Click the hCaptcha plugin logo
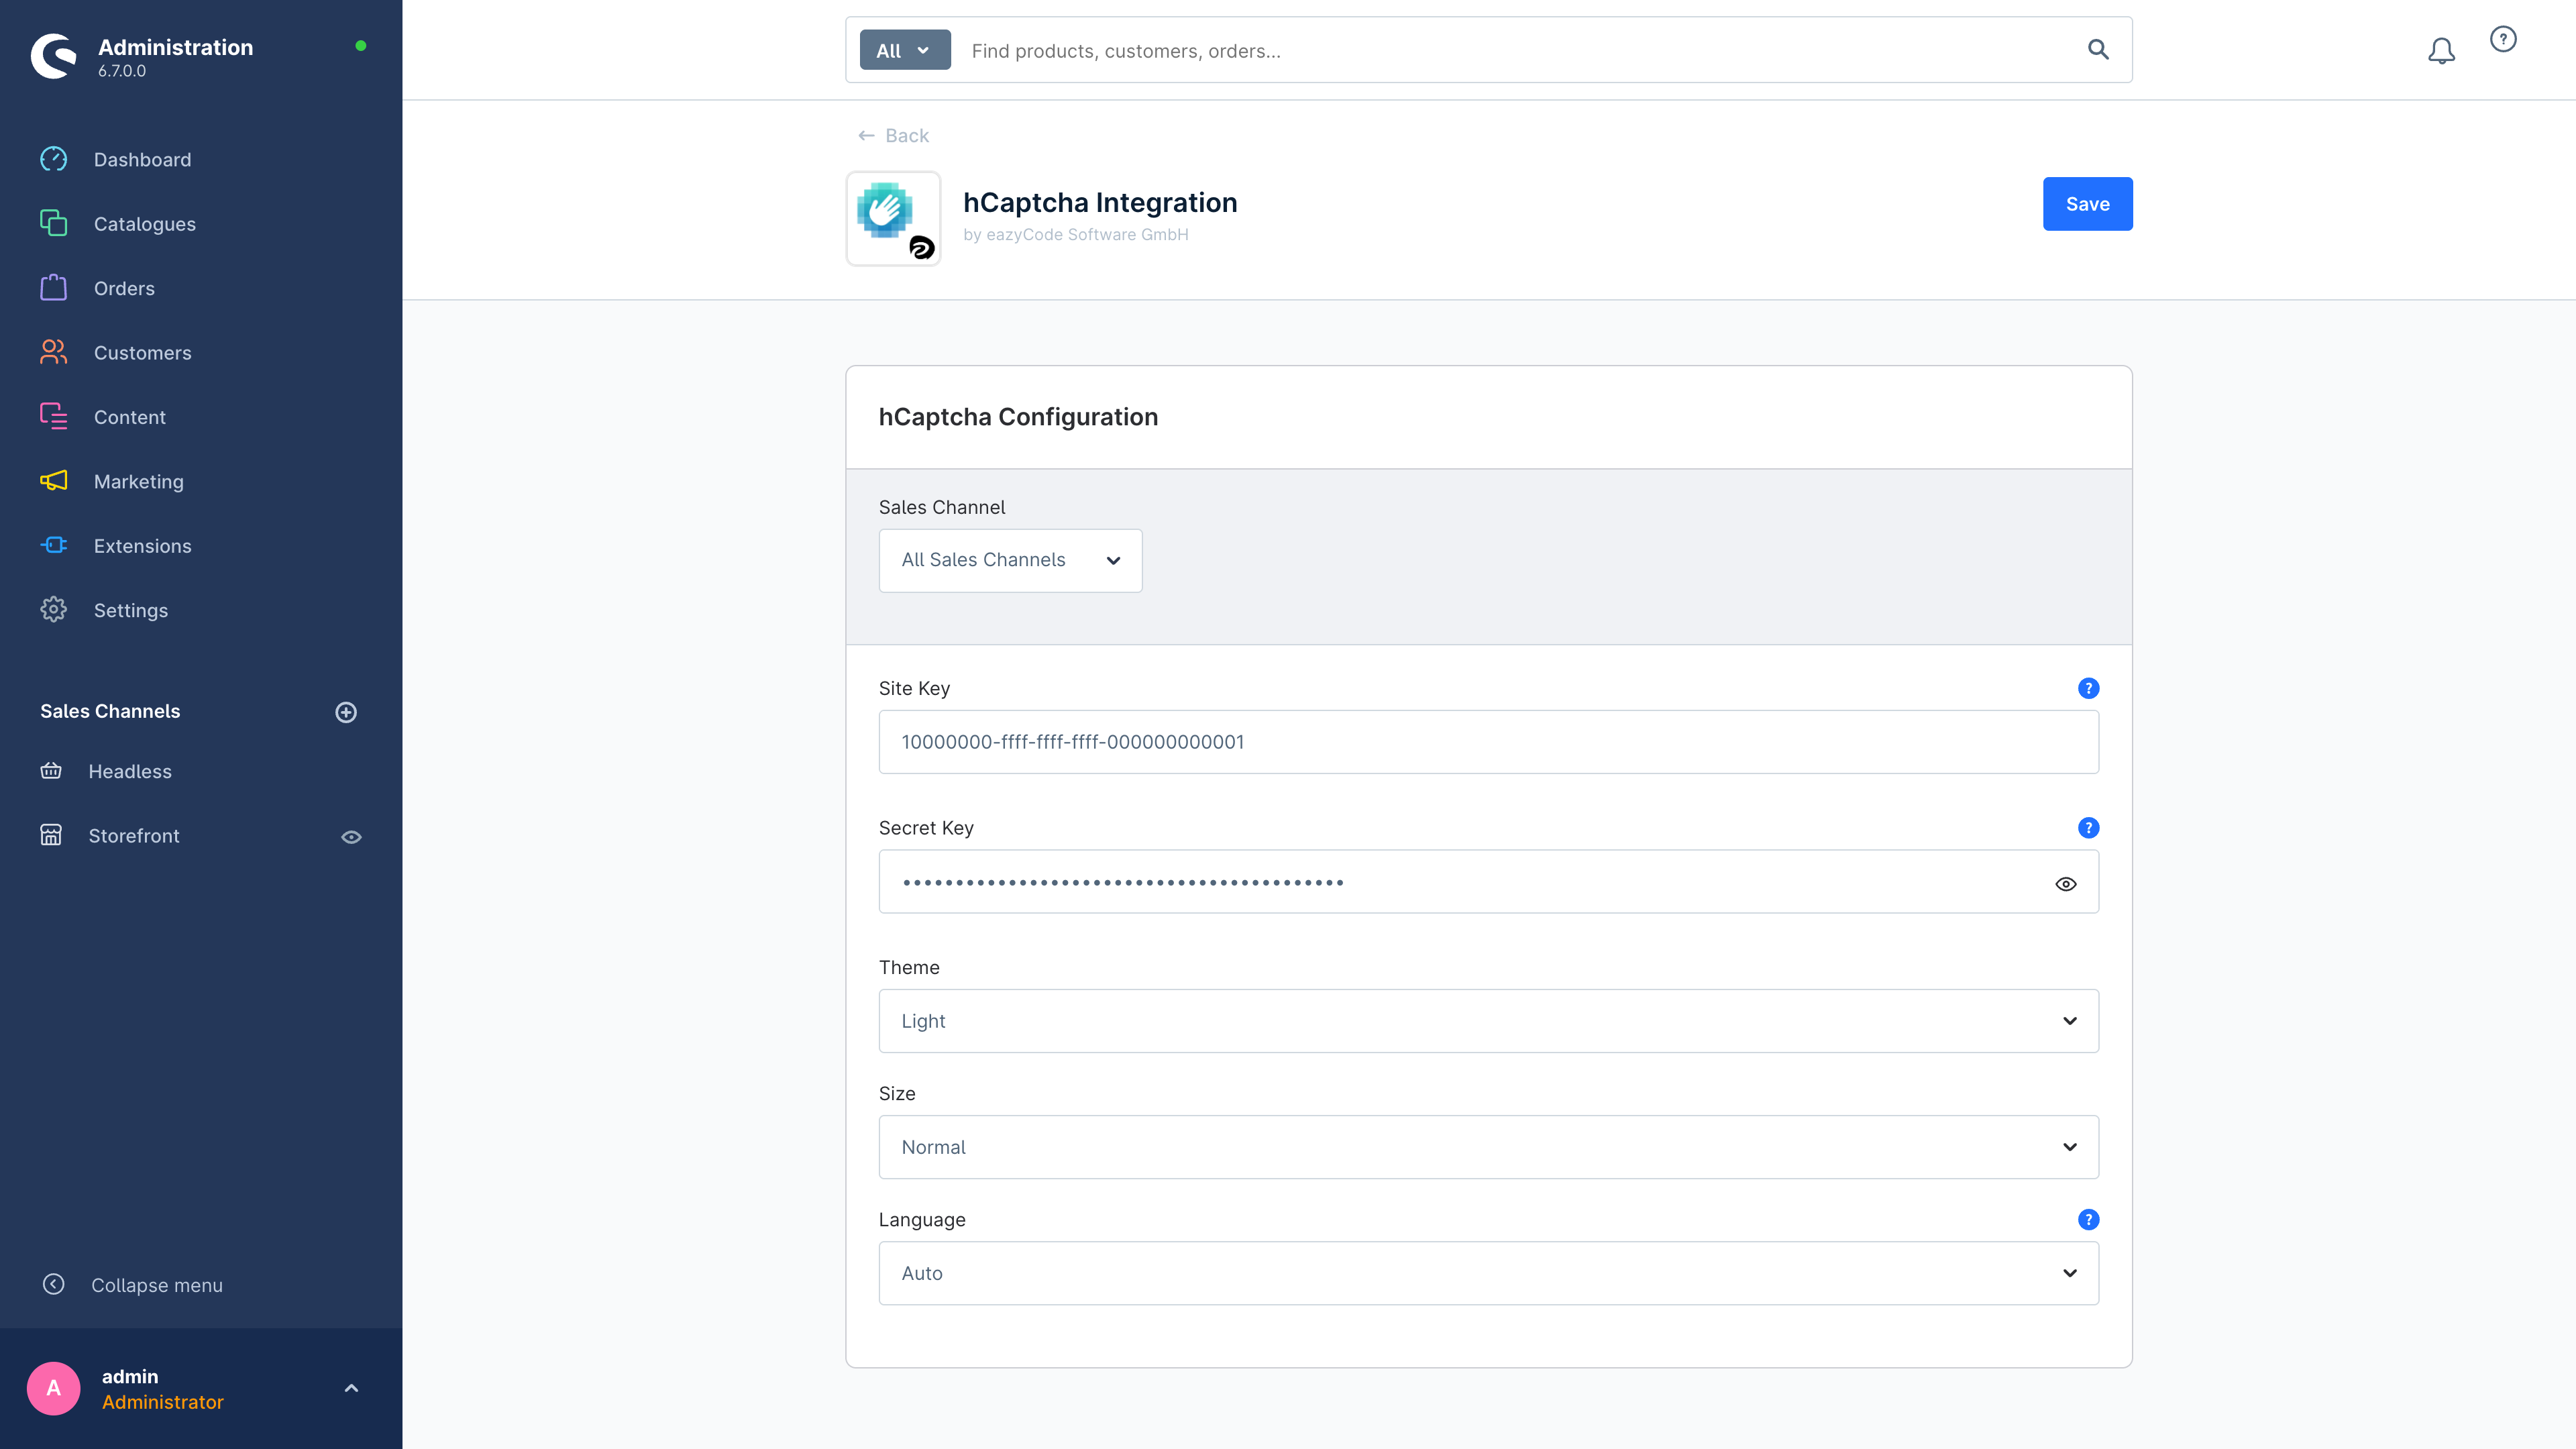Screen dimensions: 2576x1449 pyautogui.click(x=893, y=218)
